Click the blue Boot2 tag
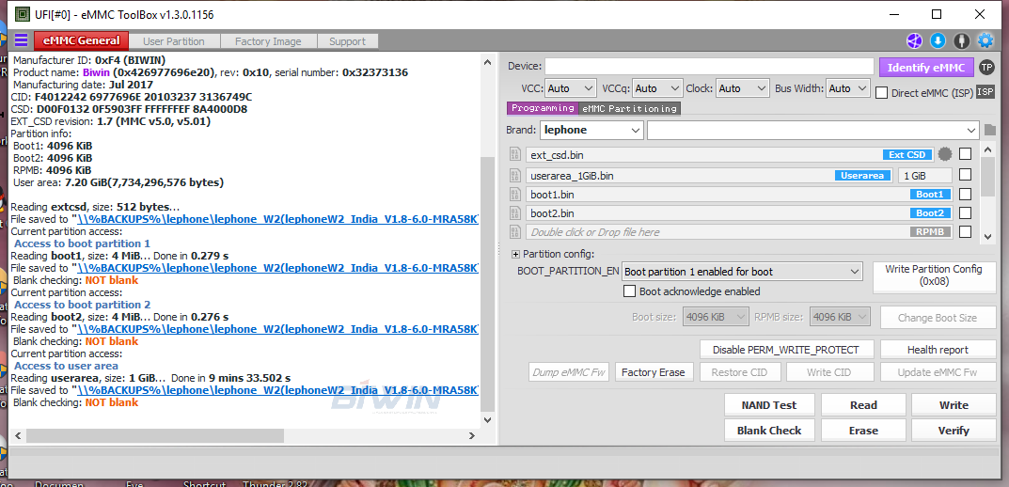The width and height of the screenshot is (1009, 487). coord(930,212)
